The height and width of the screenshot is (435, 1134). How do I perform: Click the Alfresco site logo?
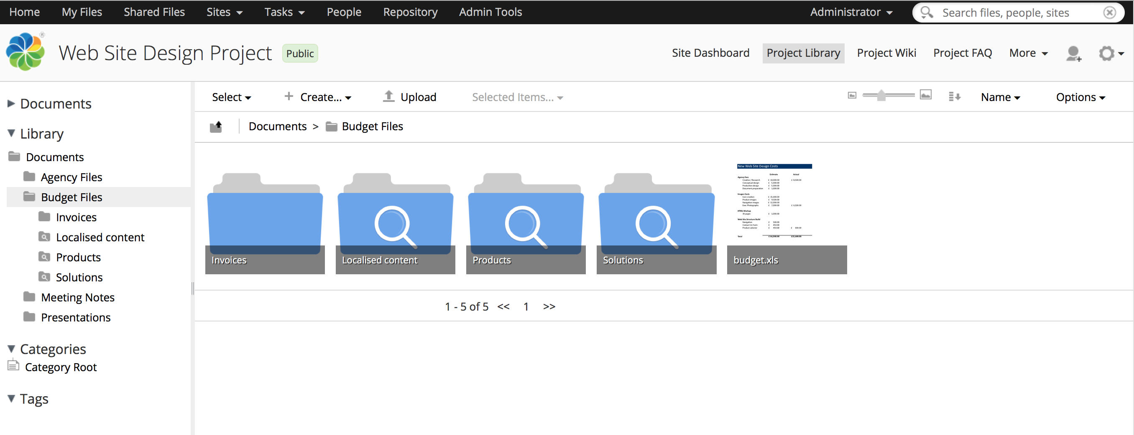click(x=26, y=52)
